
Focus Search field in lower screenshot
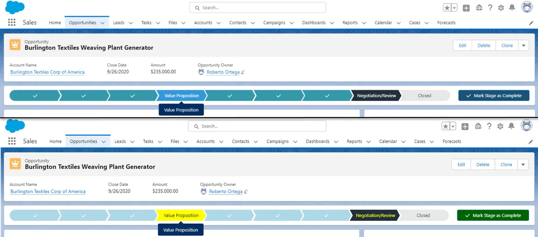(257, 126)
